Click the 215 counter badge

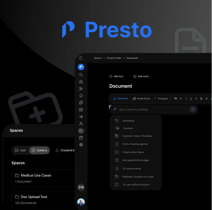[x=81, y=187]
